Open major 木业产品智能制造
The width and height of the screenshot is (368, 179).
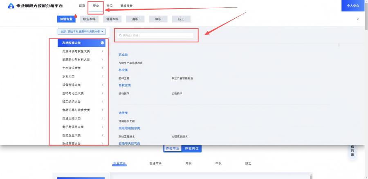[182, 78]
